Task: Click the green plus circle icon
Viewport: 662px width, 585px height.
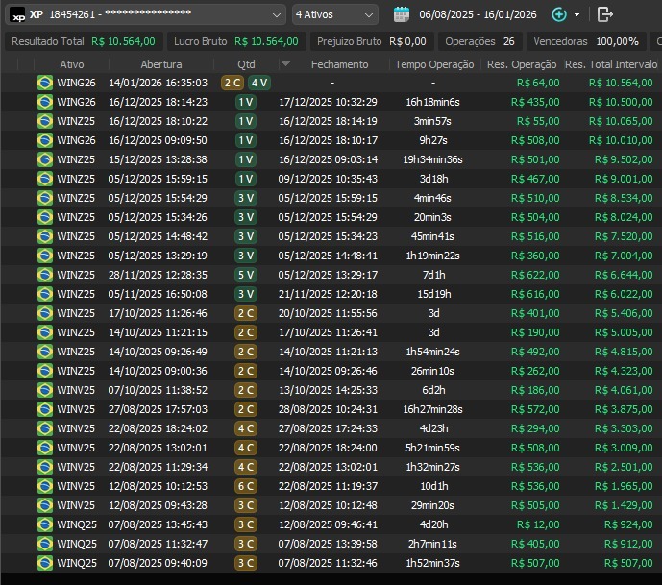Action: pos(559,14)
